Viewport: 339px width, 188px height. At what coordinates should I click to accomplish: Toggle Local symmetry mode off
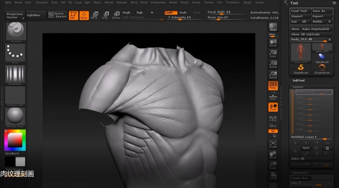tap(273, 107)
